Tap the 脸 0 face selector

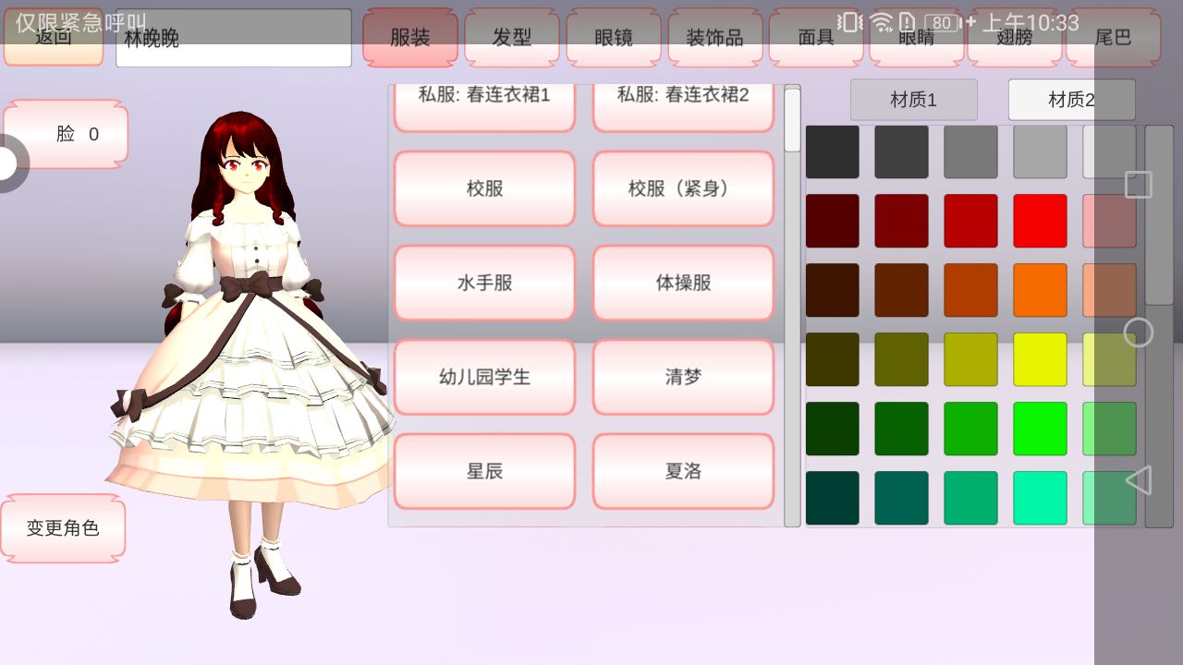coord(66,135)
